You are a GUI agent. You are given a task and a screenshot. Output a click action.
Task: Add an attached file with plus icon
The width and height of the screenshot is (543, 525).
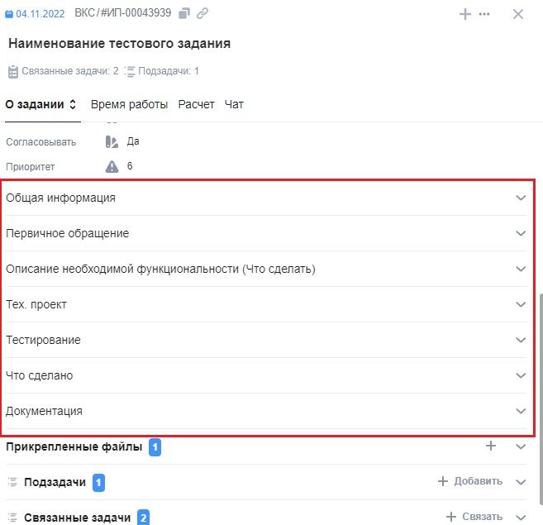tap(491, 446)
